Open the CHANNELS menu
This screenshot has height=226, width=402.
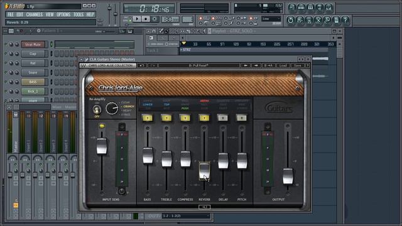pos(35,14)
